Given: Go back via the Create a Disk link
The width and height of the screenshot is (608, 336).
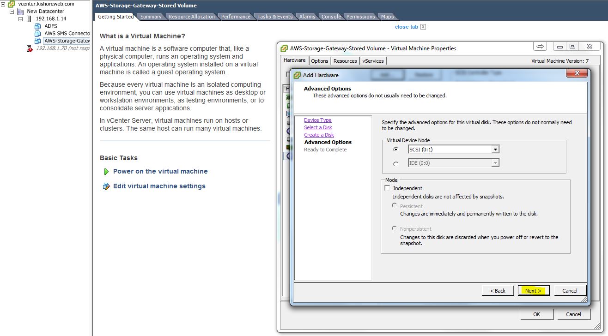Looking at the screenshot, I should pyautogui.click(x=319, y=135).
